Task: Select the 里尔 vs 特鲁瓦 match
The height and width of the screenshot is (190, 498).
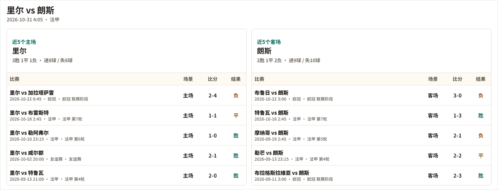Action: coord(127,175)
